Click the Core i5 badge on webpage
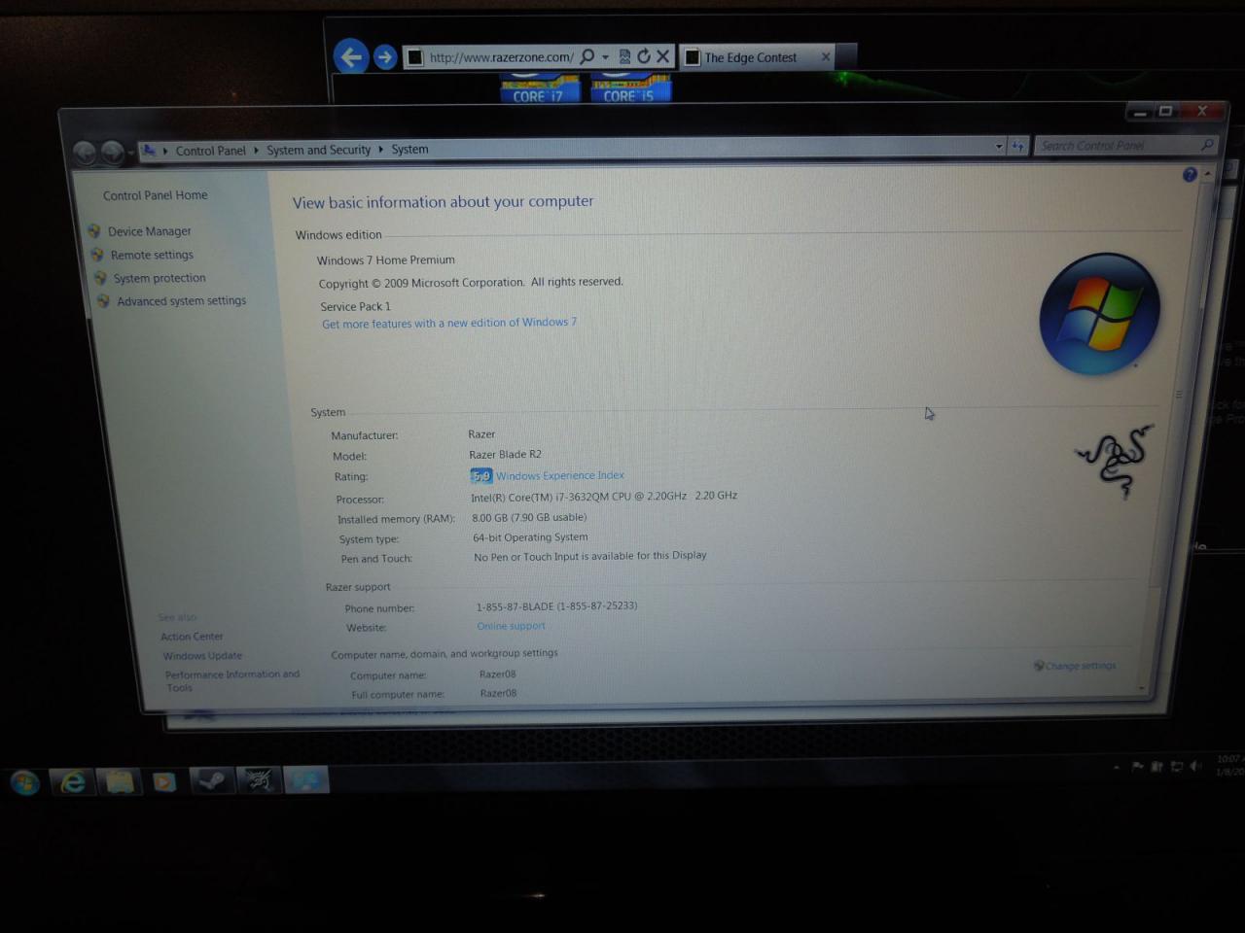1245x933 pixels. click(629, 88)
